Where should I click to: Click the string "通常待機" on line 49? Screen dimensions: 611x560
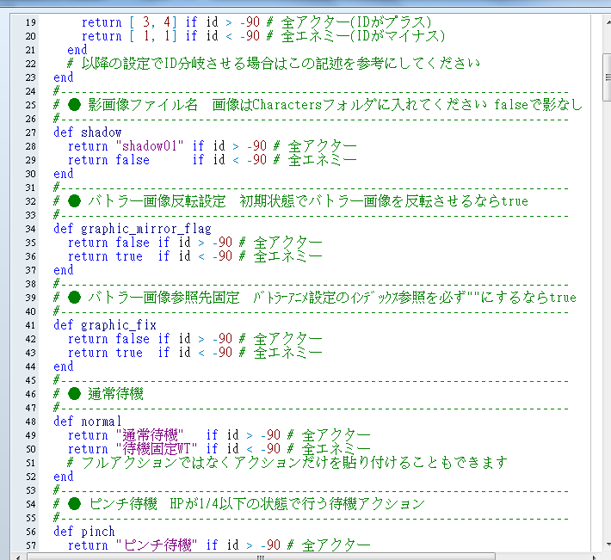click(149, 435)
